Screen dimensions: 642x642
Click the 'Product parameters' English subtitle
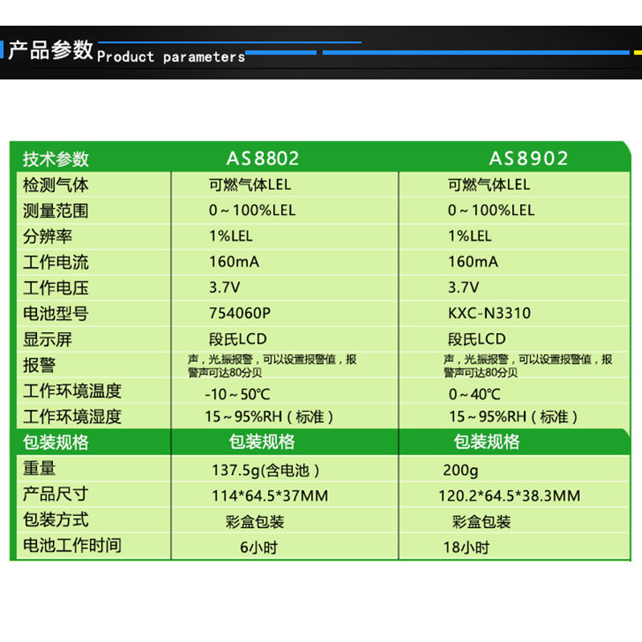(x=171, y=57)
